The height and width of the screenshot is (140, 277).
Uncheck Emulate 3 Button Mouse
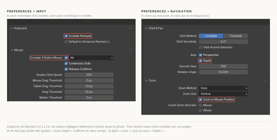(66, 58)
